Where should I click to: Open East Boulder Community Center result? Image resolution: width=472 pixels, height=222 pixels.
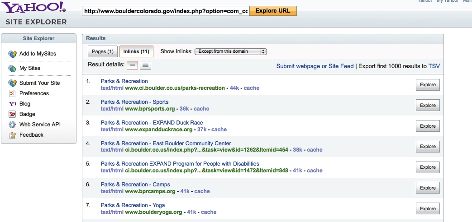pyautogui.click(x=166, y=143)
